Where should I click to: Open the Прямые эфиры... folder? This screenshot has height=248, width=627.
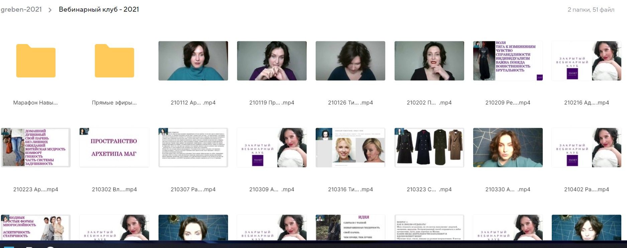pos(114,61)
